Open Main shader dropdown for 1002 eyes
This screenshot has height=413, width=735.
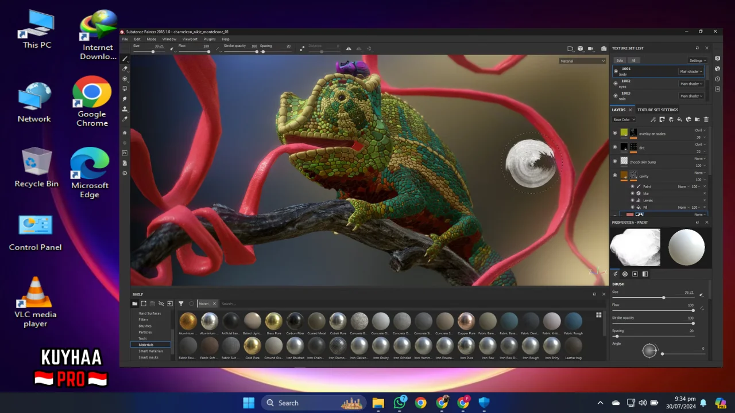pyautogui.click(x=691, y=84)
